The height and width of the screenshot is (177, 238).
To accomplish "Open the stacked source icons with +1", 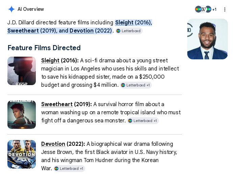I will pos(206,9).
